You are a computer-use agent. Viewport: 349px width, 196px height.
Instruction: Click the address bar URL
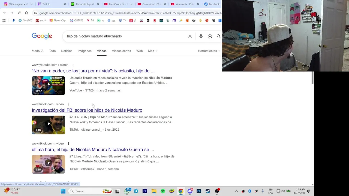[x=130, y=13]
